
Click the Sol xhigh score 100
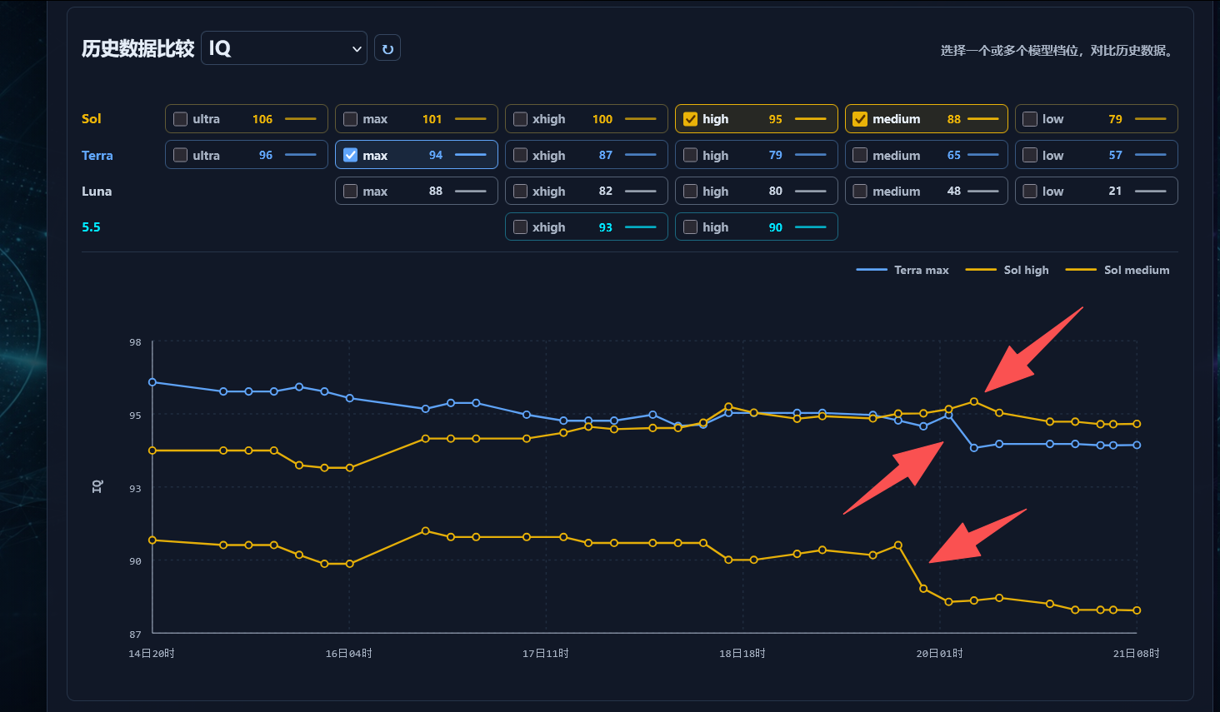click(602, 119)
